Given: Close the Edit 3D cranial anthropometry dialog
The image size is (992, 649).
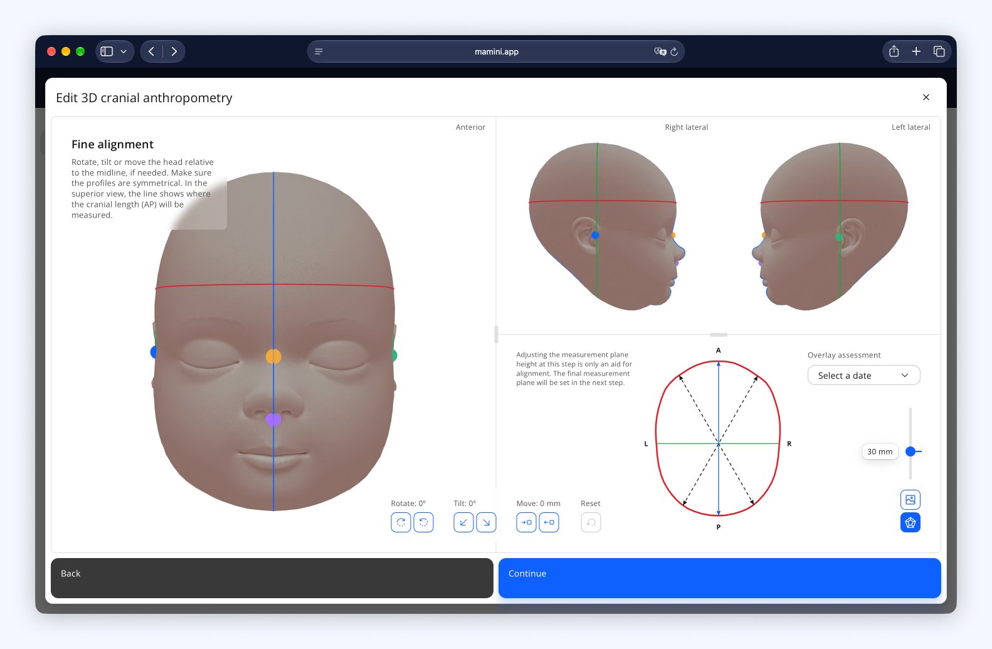Looking at the screenshot, I should point(926,97).
